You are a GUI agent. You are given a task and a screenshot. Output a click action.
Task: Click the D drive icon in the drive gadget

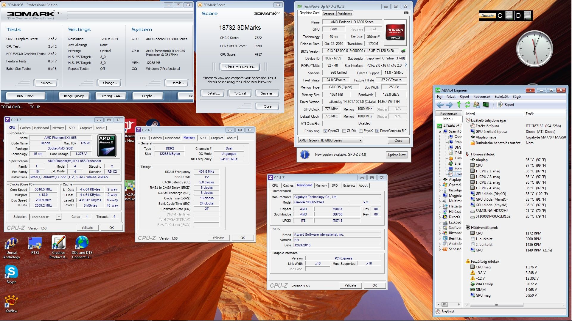pyautogui.click(x=527, y=15)
